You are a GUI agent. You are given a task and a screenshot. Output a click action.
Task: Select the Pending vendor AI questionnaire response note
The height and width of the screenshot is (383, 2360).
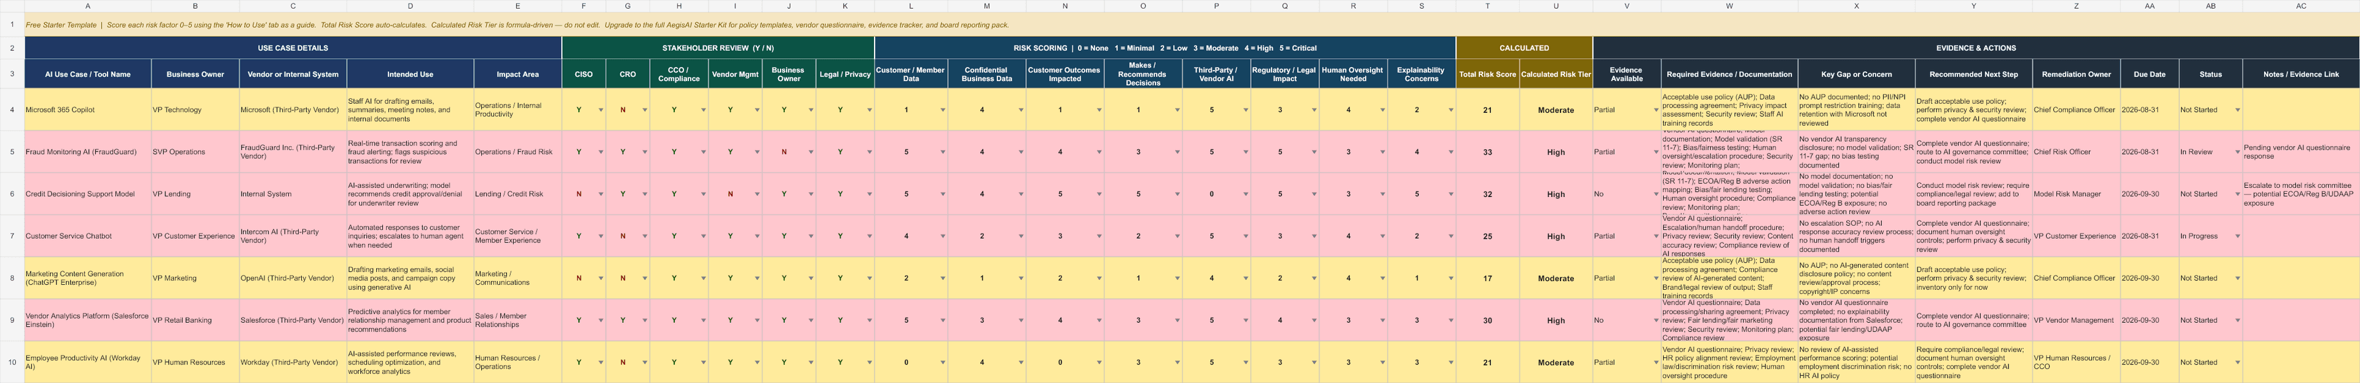tap(2300, 152)
